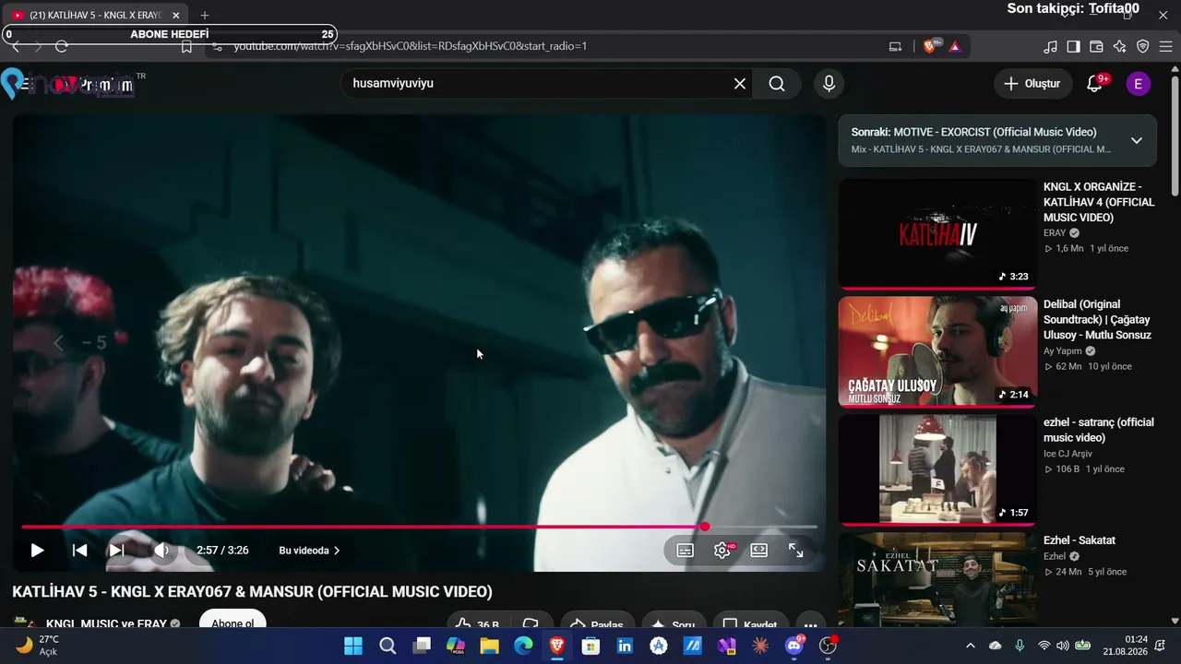Clear the YouTube search text
The image size is (1181, 664).
[x=740, y=84]
